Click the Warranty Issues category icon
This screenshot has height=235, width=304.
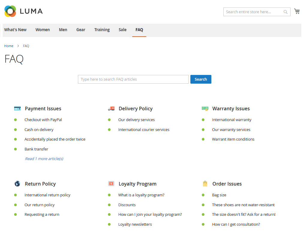click(205, 109)
